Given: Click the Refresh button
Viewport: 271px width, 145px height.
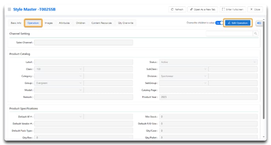Looking at the screenshot, I should click(x=177, y=9).
